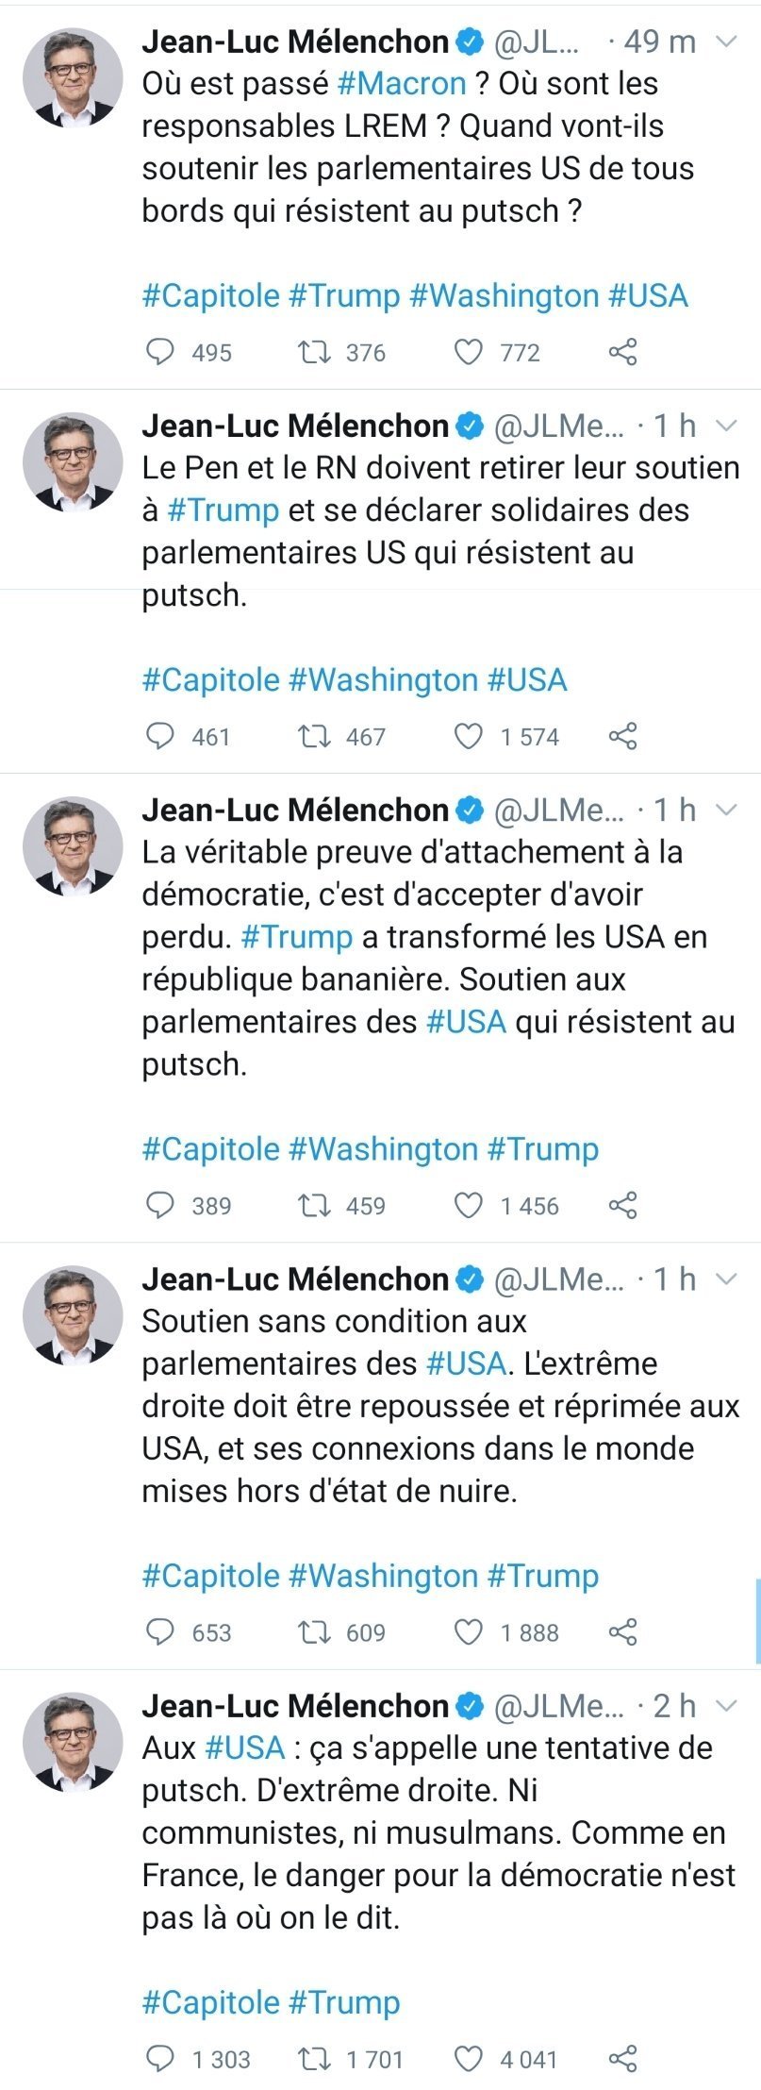
Task: Like the tweet with 772 likes
Action: (469, 352)
